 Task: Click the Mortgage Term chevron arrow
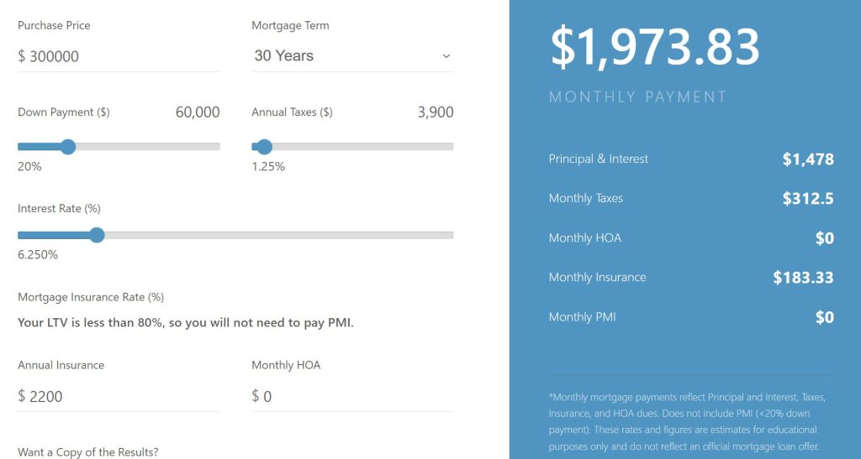446,56
